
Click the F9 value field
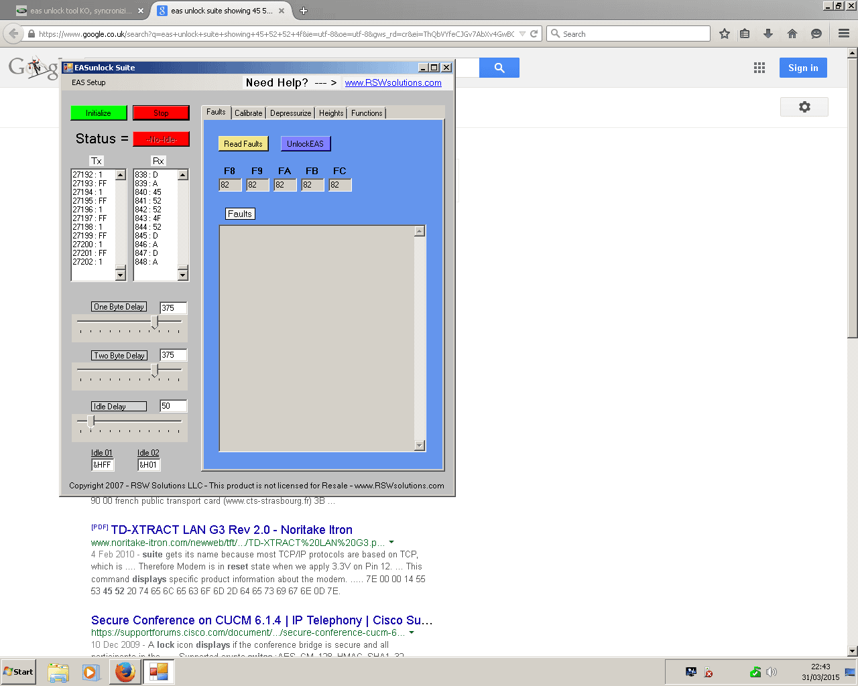[x=257, y=185]
